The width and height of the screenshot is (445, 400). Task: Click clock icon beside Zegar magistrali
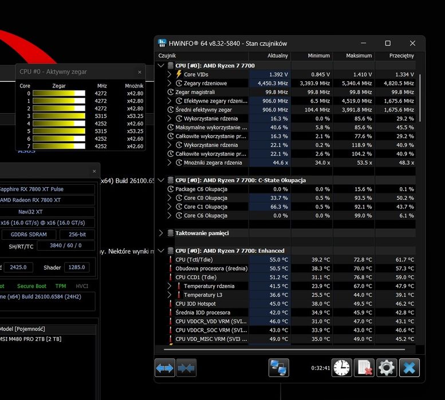point(170,92)
